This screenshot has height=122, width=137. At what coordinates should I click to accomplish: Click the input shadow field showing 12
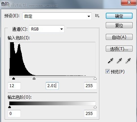(x=14, y=86)
